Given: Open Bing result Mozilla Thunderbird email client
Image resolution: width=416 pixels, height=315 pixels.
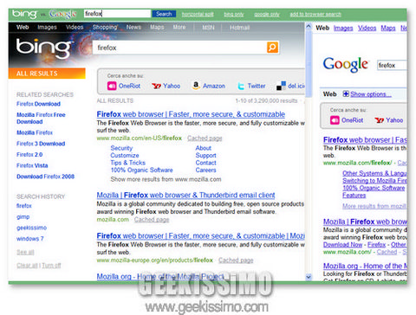Looking at the screenshot, I should pos(185,196).
